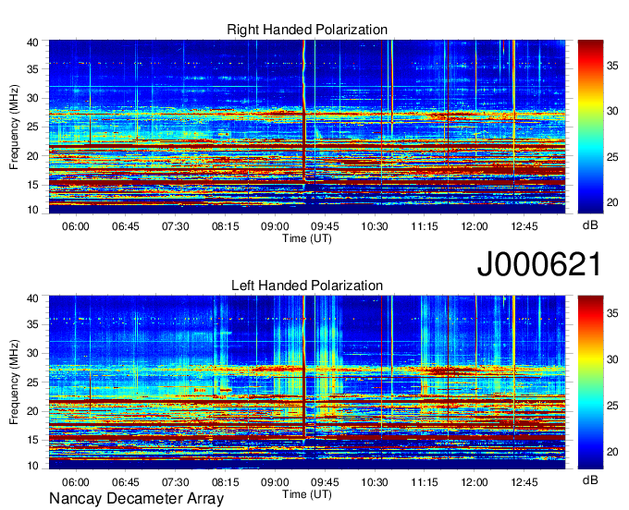Click the 35 dB value on Left Handed color bar

[612, 313]
